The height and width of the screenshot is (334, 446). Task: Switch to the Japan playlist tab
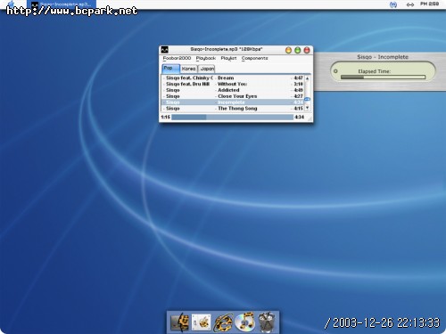[207, 69]
